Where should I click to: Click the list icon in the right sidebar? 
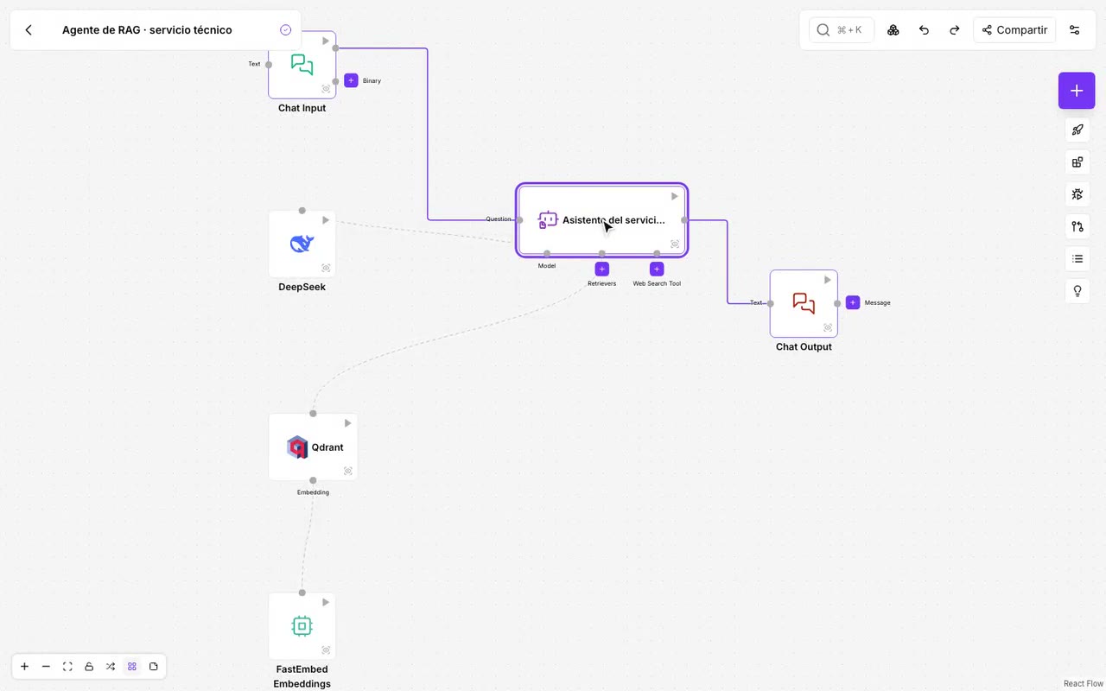[x=1077, y=258]
